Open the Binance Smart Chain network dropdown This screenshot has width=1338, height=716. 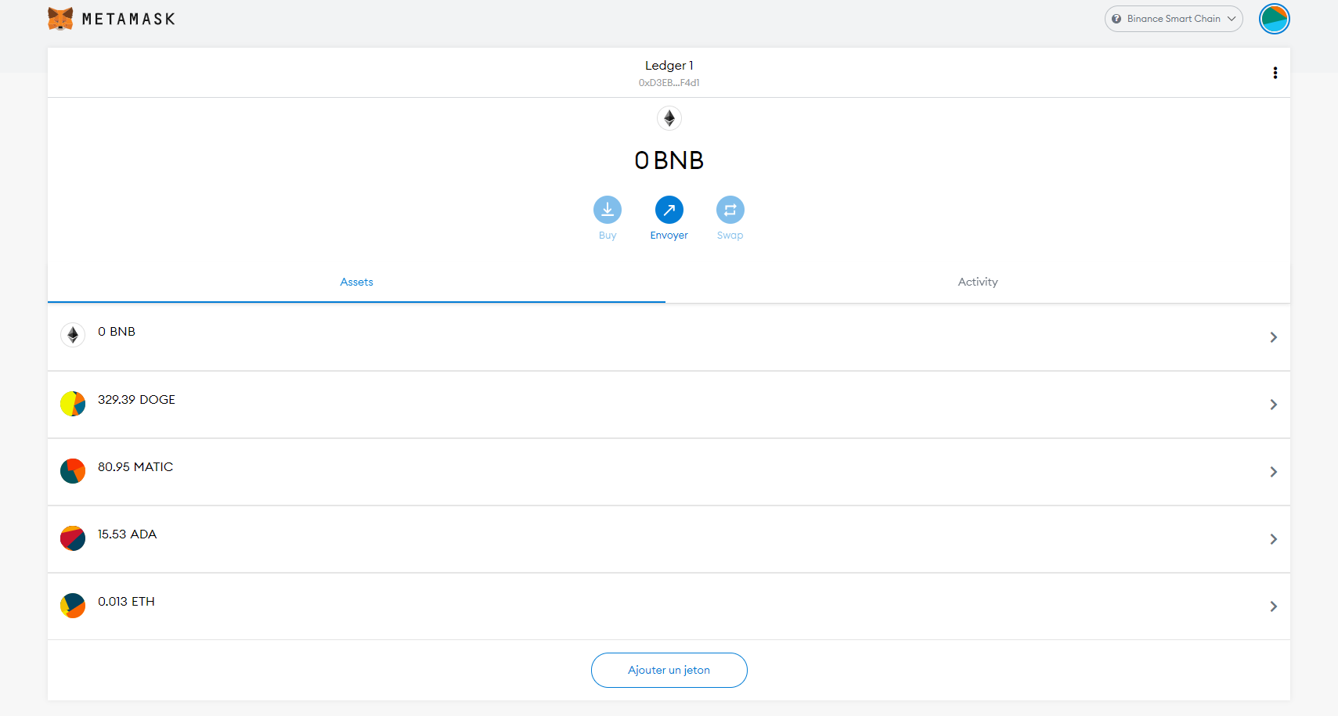(x=1173, y=19)
